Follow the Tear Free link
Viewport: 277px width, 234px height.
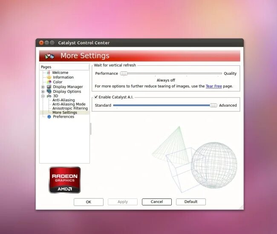214,86
